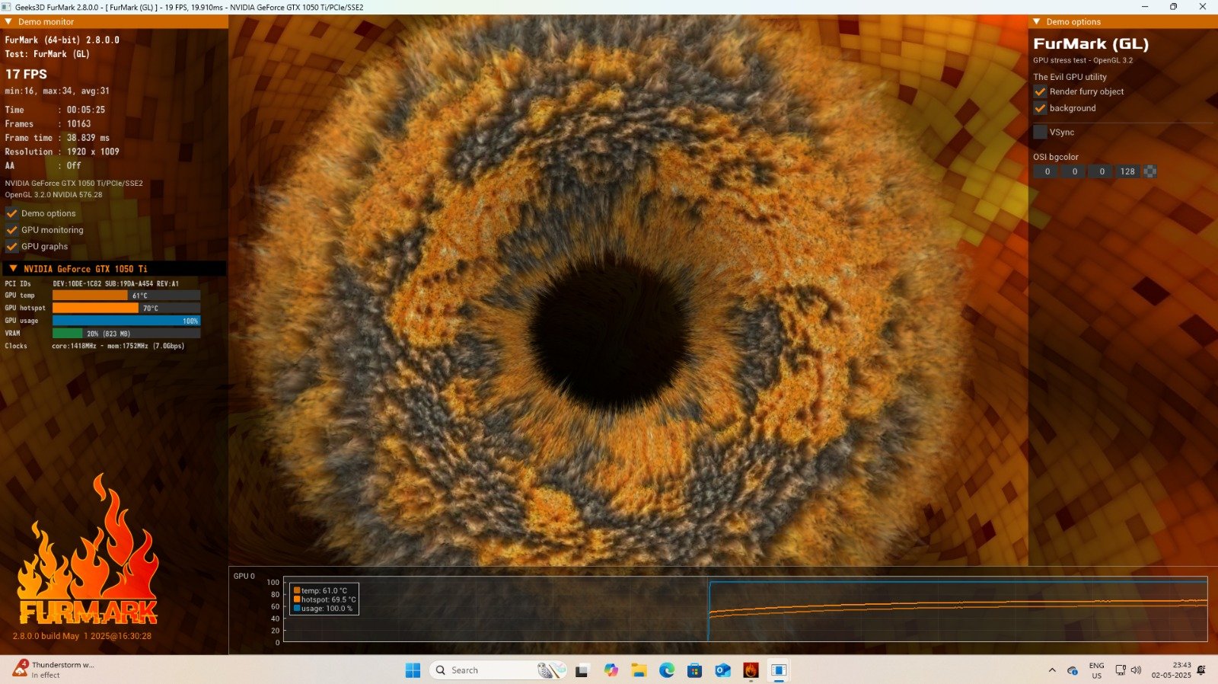Launch File Explorer from the taskbar
1218x684 pixels.
tap(639, 670)
